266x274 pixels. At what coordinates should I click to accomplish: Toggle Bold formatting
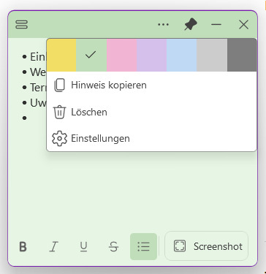pyautogui.click(x=23, y=246)
